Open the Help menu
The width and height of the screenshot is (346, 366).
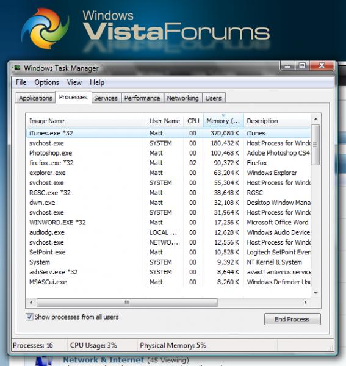tap(97, 82)
